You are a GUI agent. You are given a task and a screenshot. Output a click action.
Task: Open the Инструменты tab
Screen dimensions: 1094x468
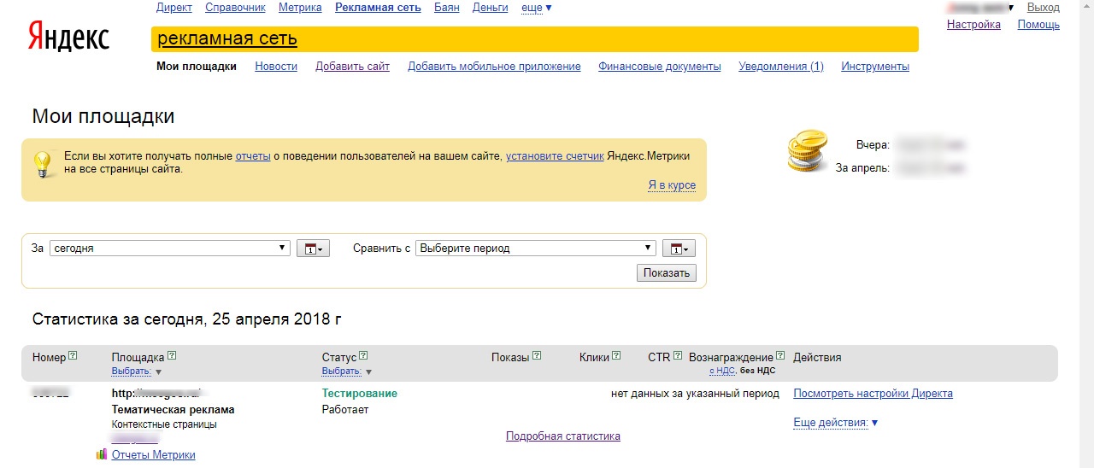(875, 67)
